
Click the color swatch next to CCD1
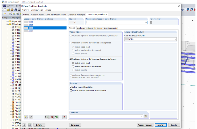coord(26,22)
